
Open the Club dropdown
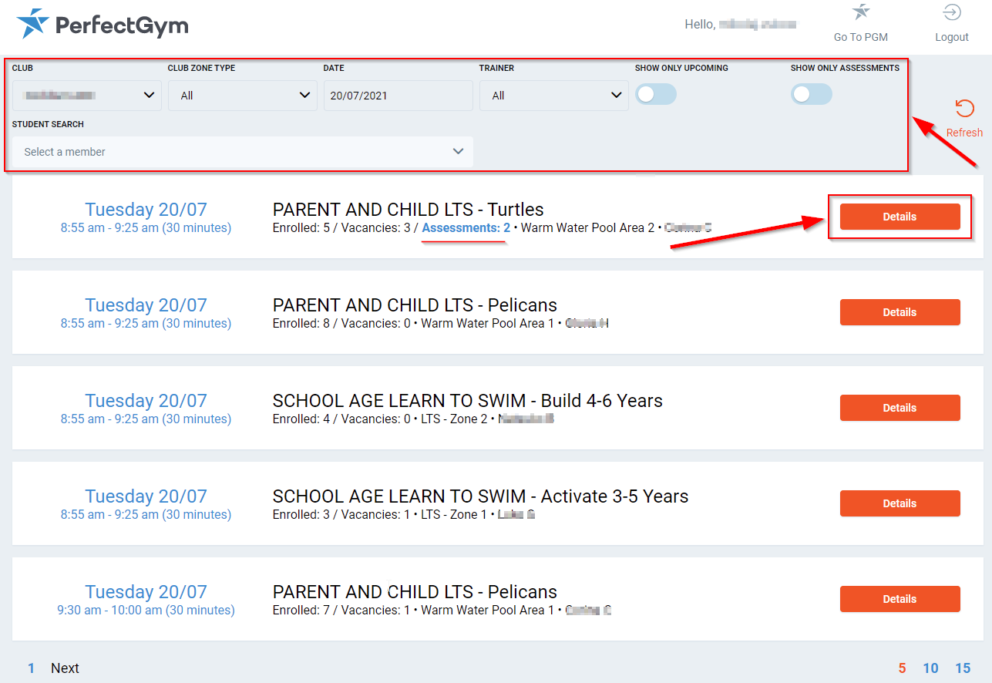point(87,96)
